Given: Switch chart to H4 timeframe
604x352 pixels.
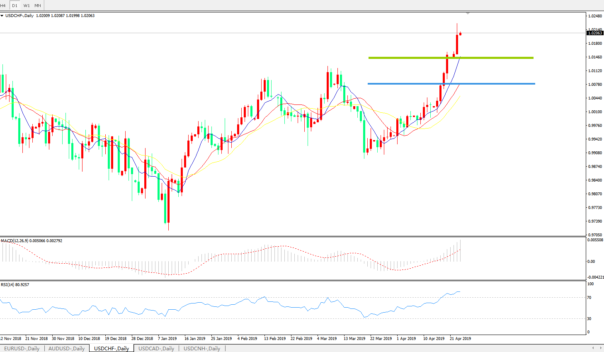Looking at the screenshot, I should tap(3, 5).
